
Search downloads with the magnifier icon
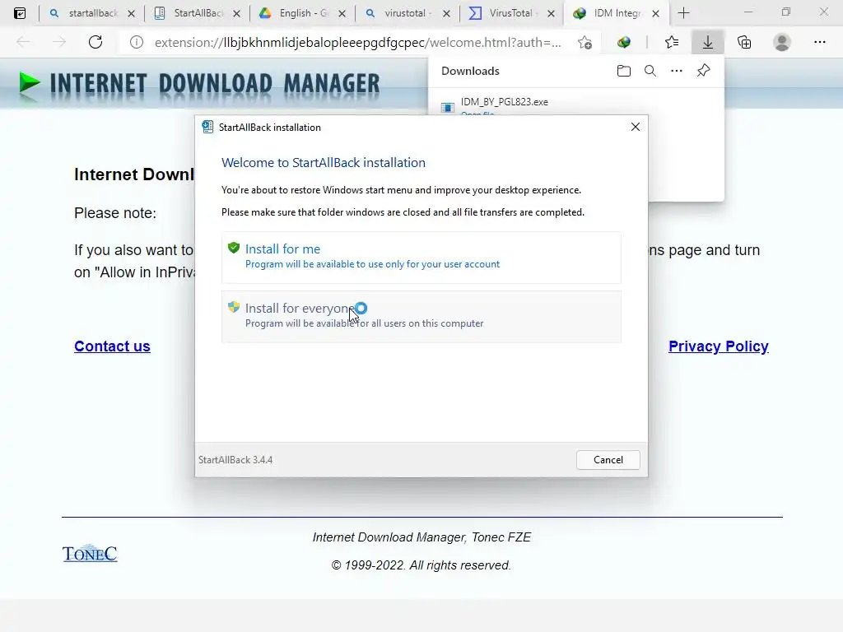[x=650, y=71]
